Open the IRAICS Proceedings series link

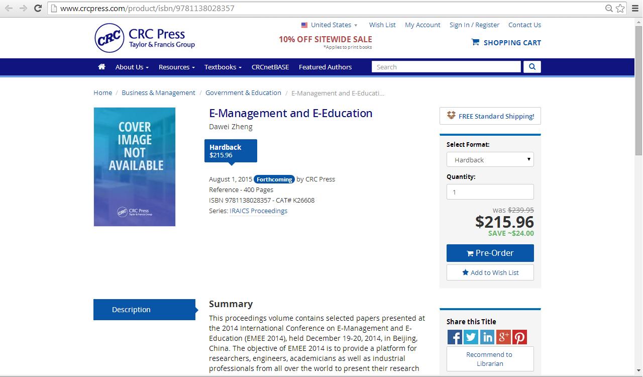tap(258, 211)
